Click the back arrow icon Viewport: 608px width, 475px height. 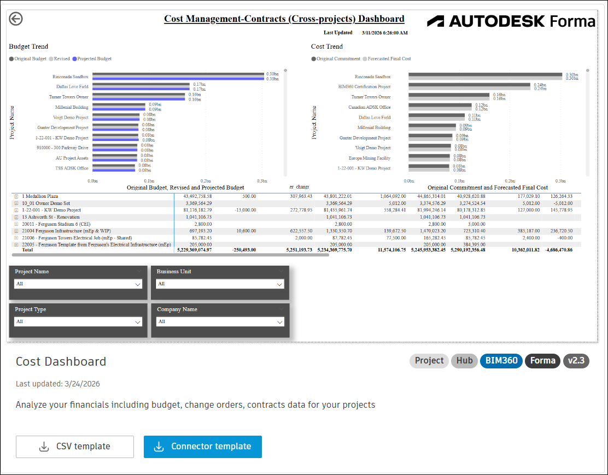tap(16, 19)
